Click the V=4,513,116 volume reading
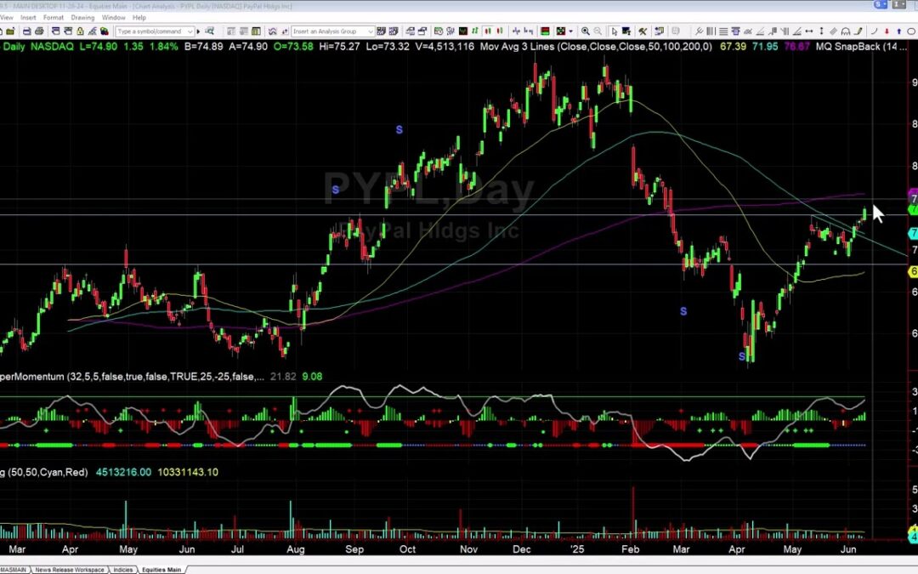This screenshot has height=574, width=918. [445, 46]
